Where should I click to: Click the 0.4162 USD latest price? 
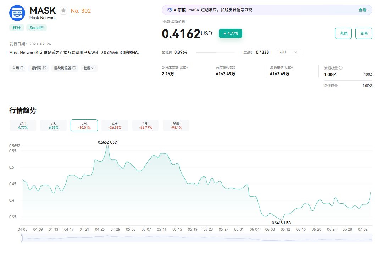click(x=187, y=34)
